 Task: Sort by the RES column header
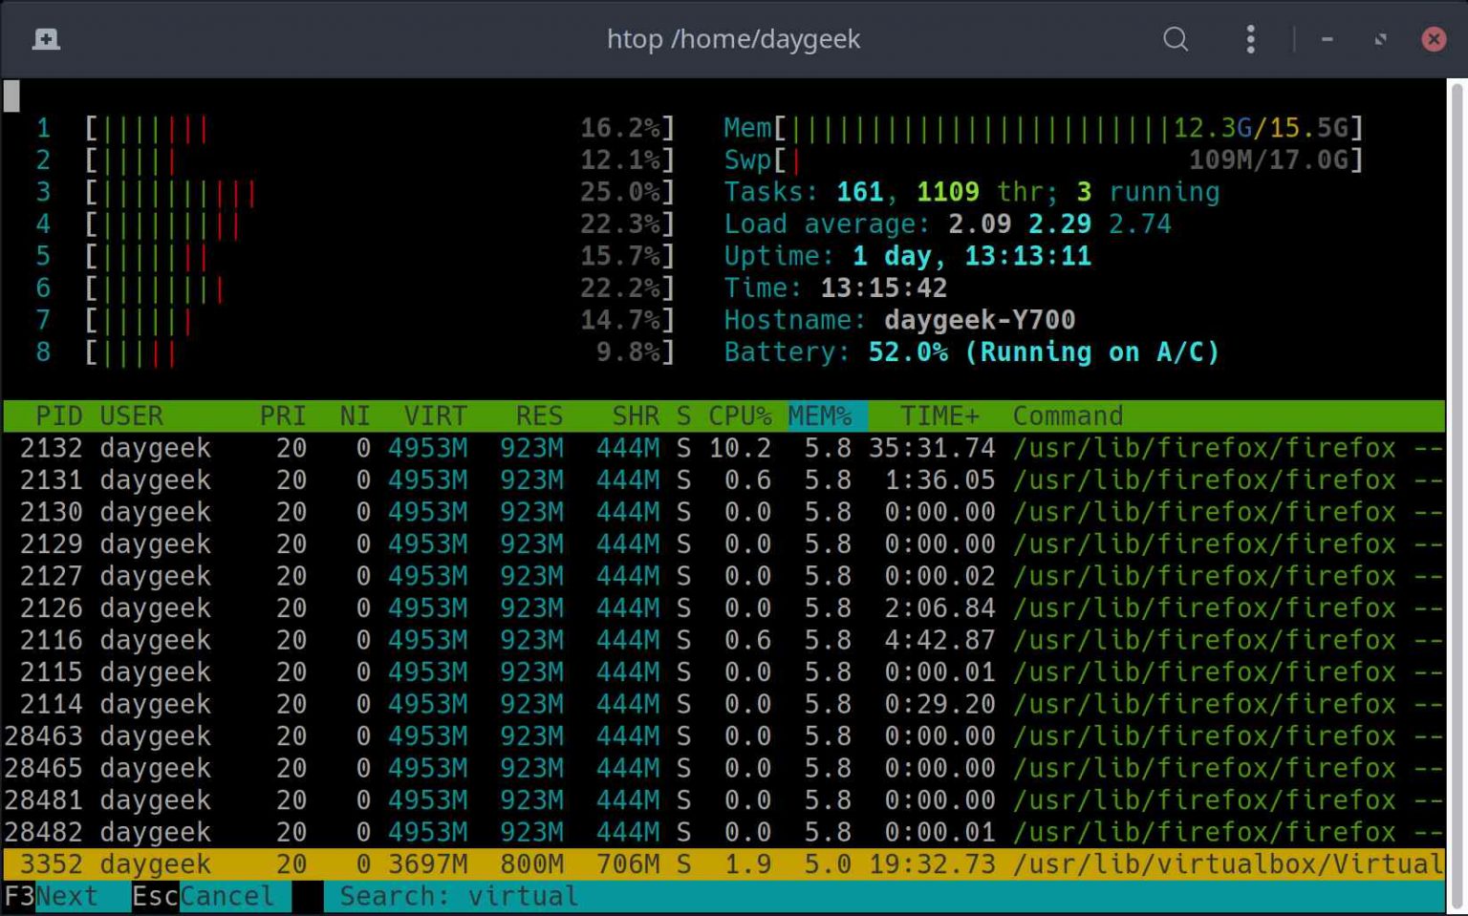click(539, 416)
